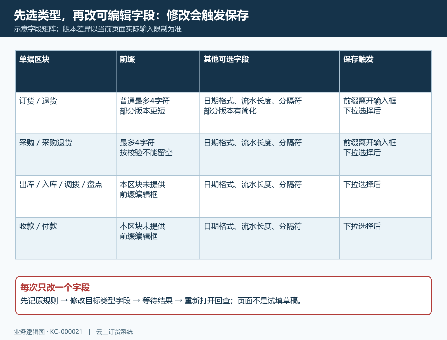Click the '其他可选字段' column header
Viewport: 447px width, 340px height.
click(270, 71)
